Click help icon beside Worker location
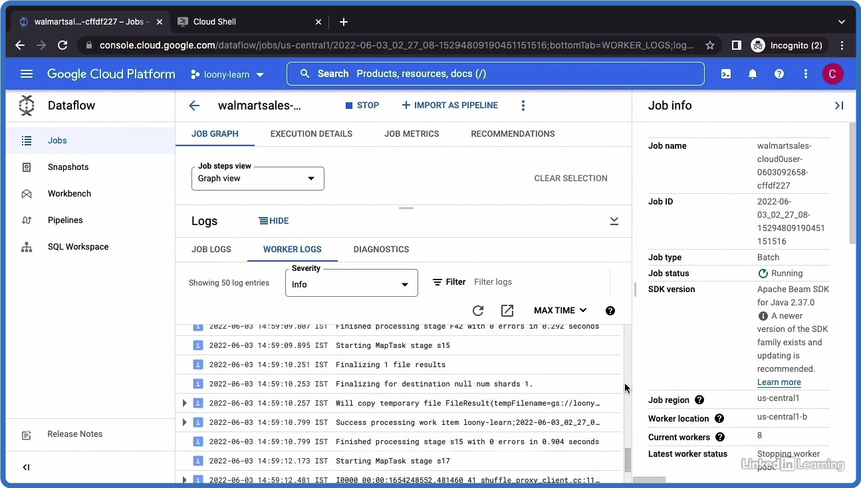 tap(719, 418)
